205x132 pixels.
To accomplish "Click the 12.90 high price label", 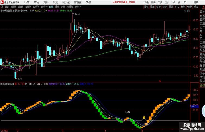I will (77, 14).
